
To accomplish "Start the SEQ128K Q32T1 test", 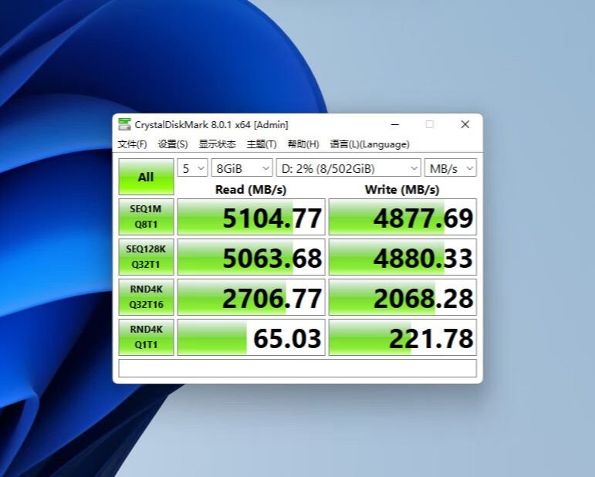I will point(146,257).
